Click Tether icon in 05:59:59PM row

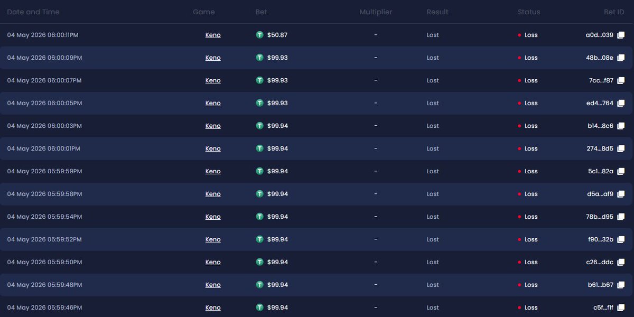(259, 171)
